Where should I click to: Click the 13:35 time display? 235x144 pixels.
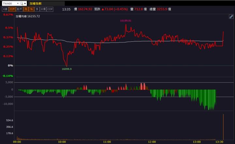coord(66,9)
